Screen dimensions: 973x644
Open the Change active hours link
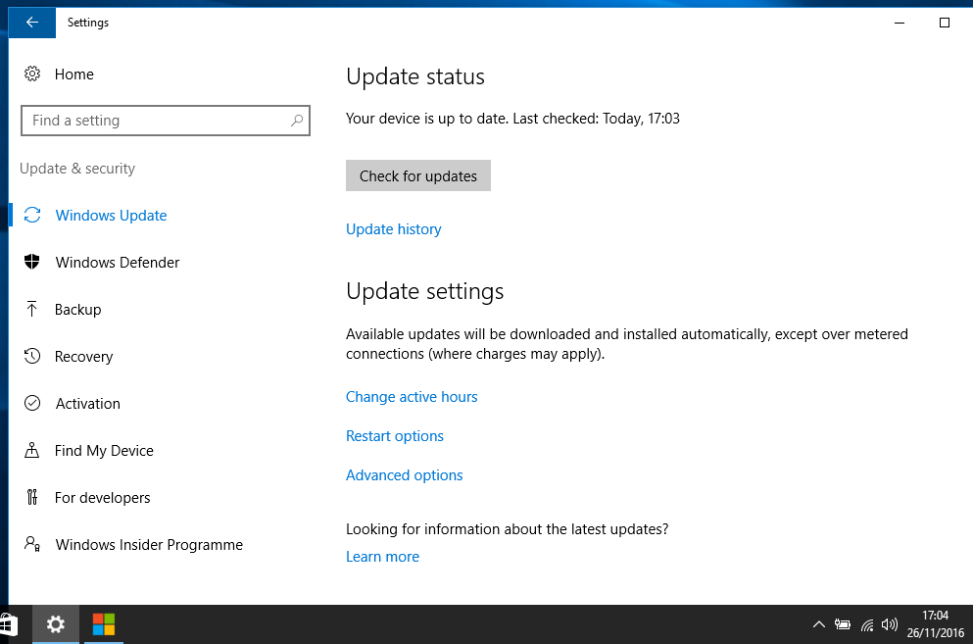412,397
